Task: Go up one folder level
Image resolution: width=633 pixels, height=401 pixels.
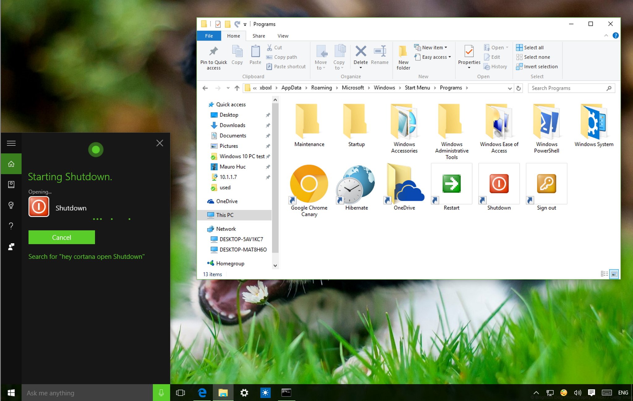Action: (237, 88)
